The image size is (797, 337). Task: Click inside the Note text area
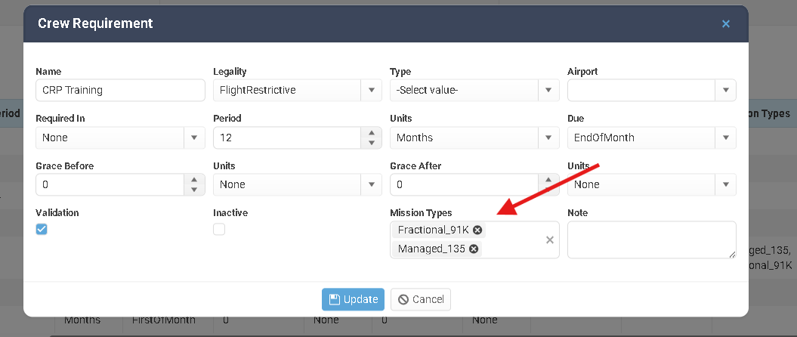point(650,240)
